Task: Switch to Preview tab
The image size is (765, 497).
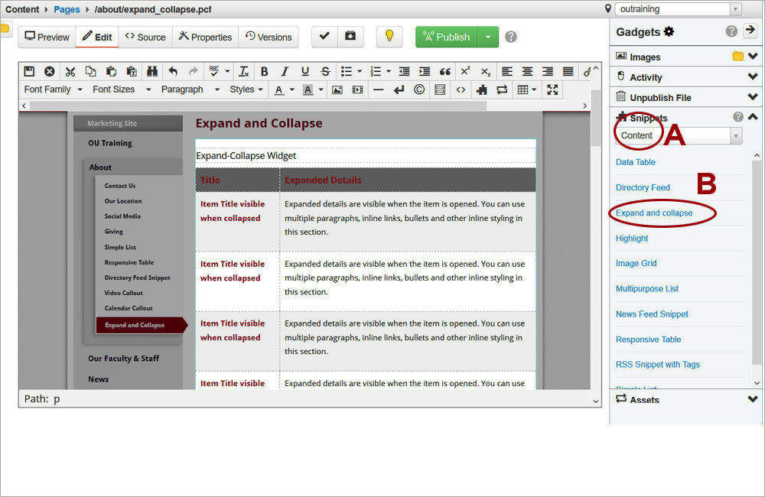Action: (x=47, y=37)
